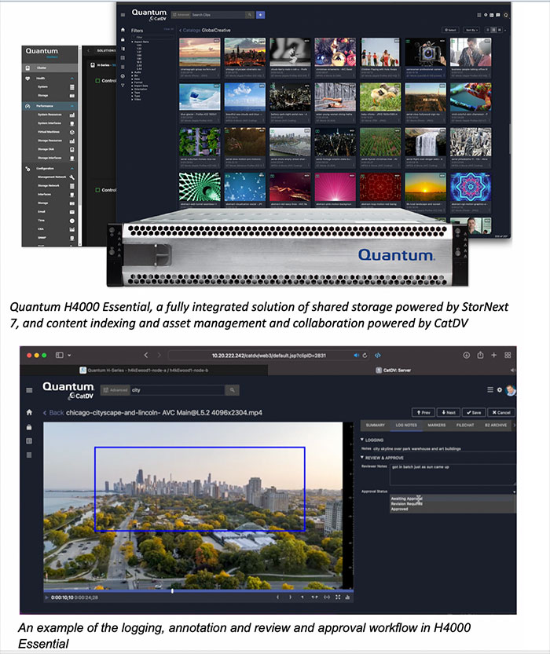The image size is (550, 654).
Task: Collapse the REVIEW & APPROVE section
Action: 362,457
